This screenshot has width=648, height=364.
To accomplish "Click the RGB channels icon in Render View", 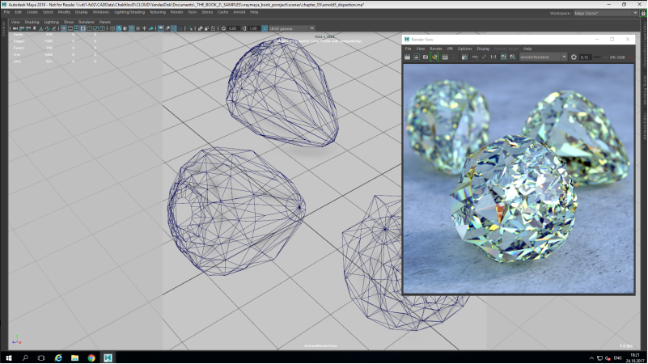I will (x=475, y=57).
